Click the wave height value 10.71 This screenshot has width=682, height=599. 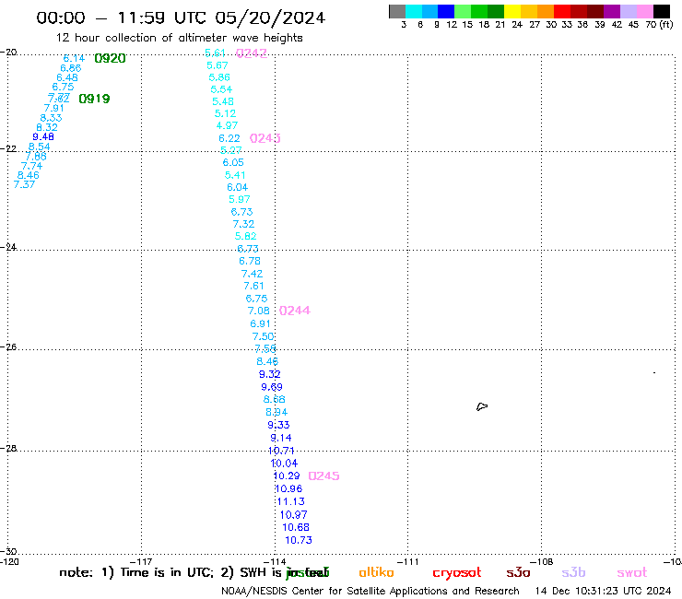[x=281, y=451]
